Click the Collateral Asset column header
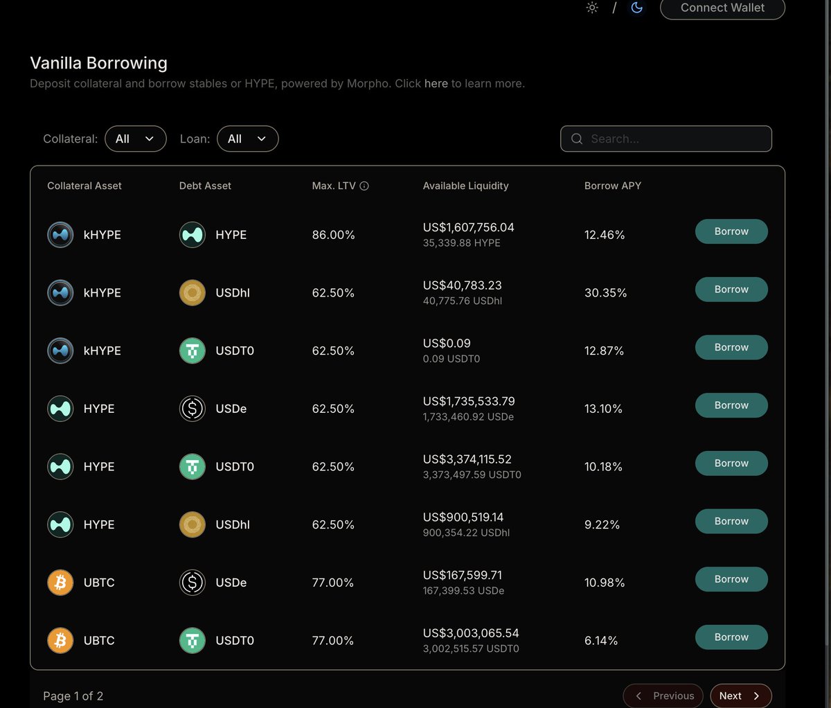 (x=84, y=186)
